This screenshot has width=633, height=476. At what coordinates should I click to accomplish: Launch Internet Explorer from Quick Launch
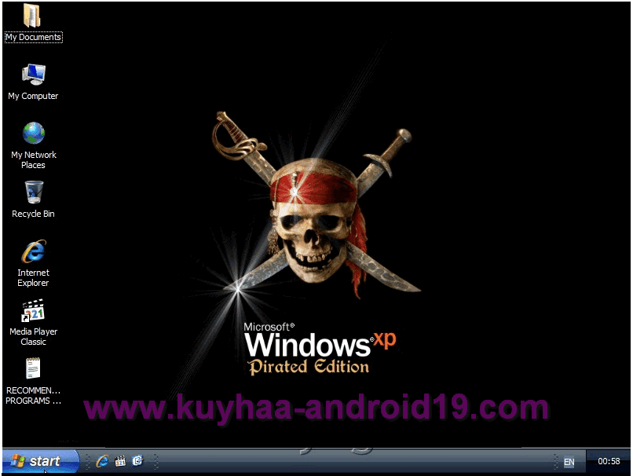[102, 460]
